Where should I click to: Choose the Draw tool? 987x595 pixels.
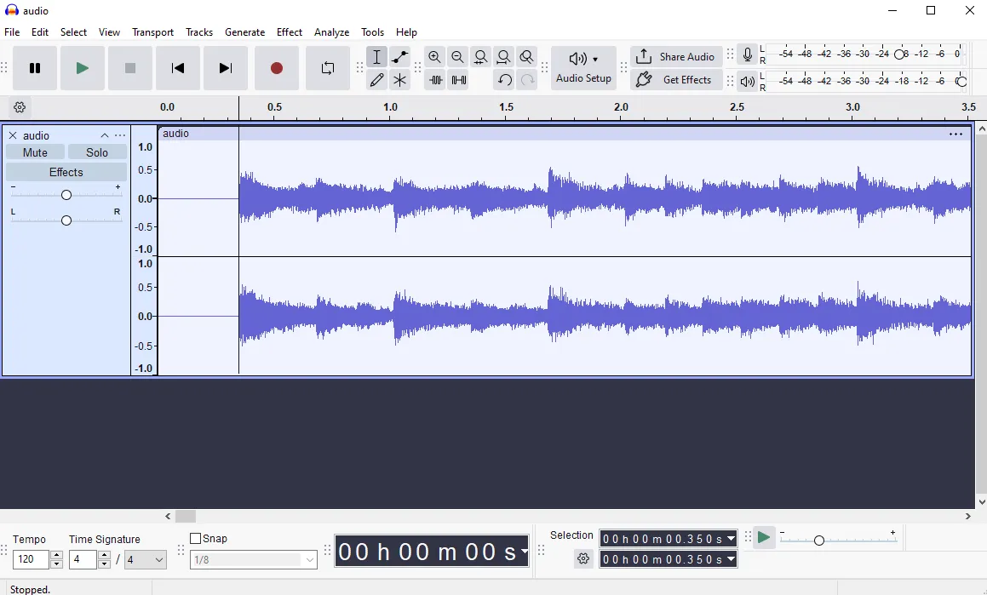tap(376, 80)
